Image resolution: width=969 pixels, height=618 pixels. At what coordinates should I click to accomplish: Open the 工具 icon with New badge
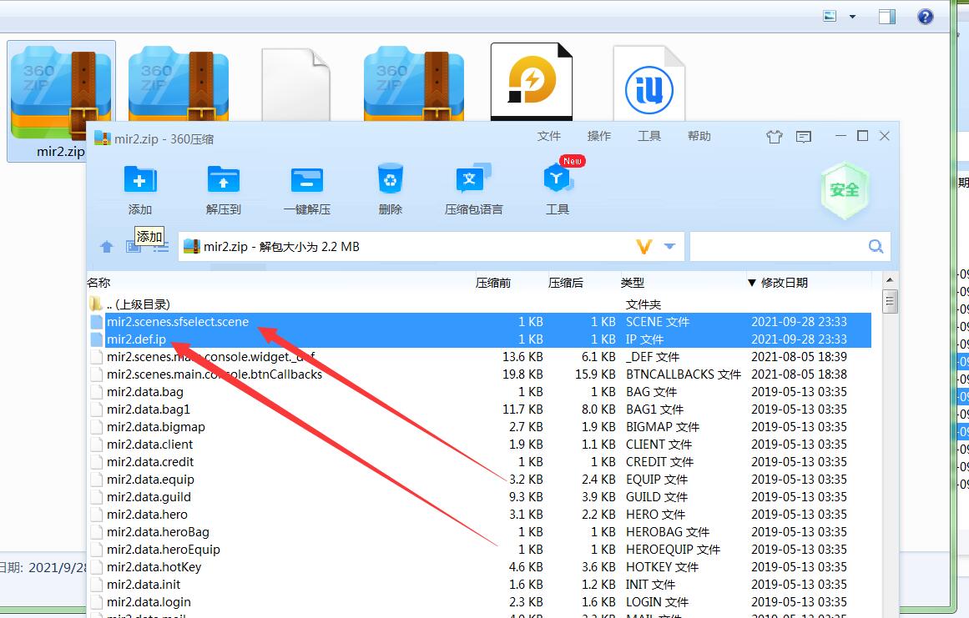click(x=557, y=178)
